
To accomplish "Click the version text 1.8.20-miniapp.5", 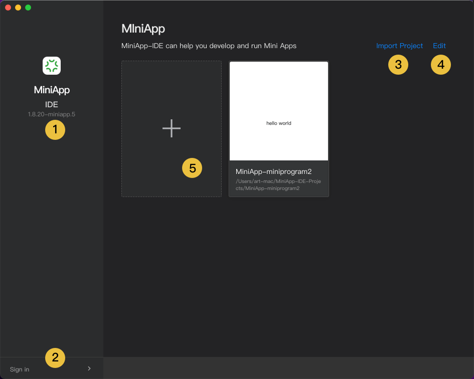I will point(51,114).
